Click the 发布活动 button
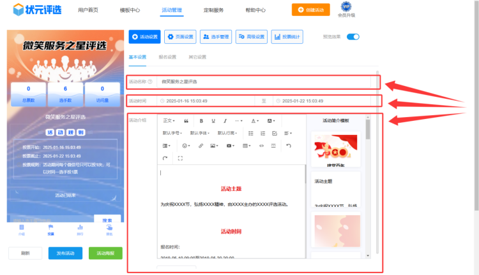The height and width of the screenshot is (275, 479). [x=65, y=253]
